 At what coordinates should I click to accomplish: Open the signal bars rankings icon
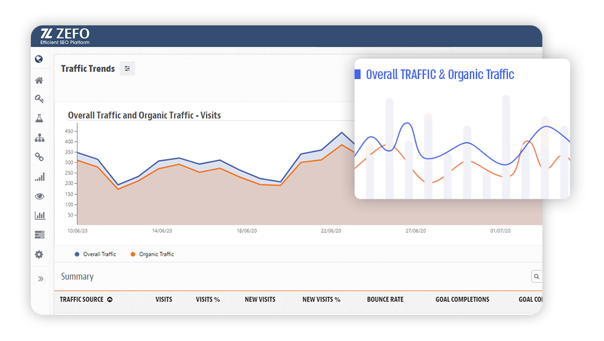(x=40, y=177)
